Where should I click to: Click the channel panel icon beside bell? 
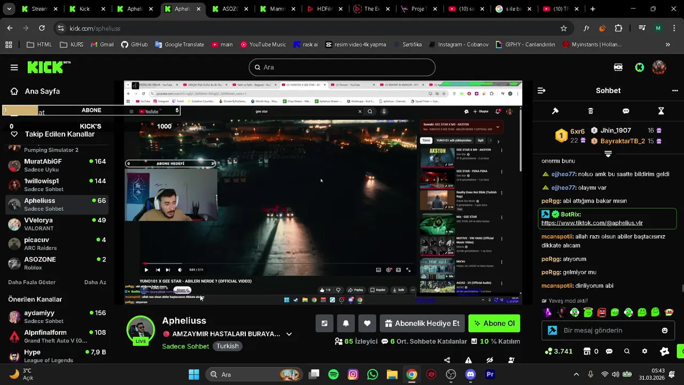pyautogui.click(x=324, y=324)
